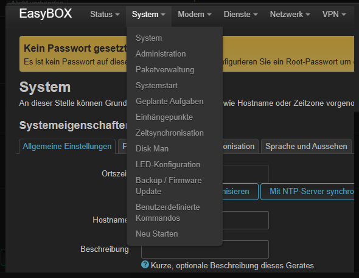The height and width of the screenshot is (278, 359).
Task: Open the Status dropdown menu
Action: pos(105,14)
